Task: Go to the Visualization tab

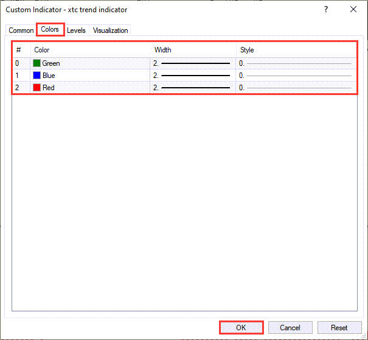Action: 110,30
